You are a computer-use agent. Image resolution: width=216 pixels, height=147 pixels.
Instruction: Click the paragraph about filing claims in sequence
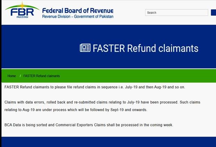pos(95,87)
